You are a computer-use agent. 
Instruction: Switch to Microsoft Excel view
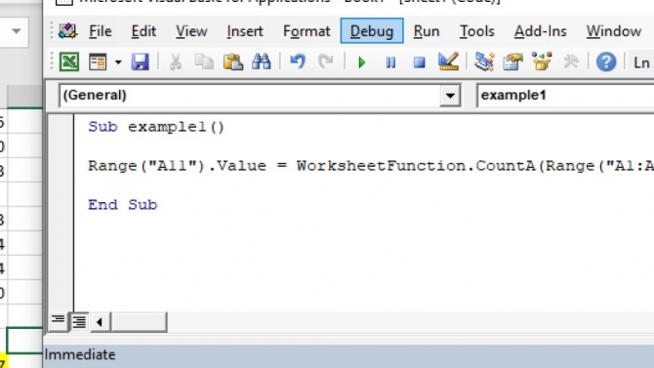pos(69,62)
